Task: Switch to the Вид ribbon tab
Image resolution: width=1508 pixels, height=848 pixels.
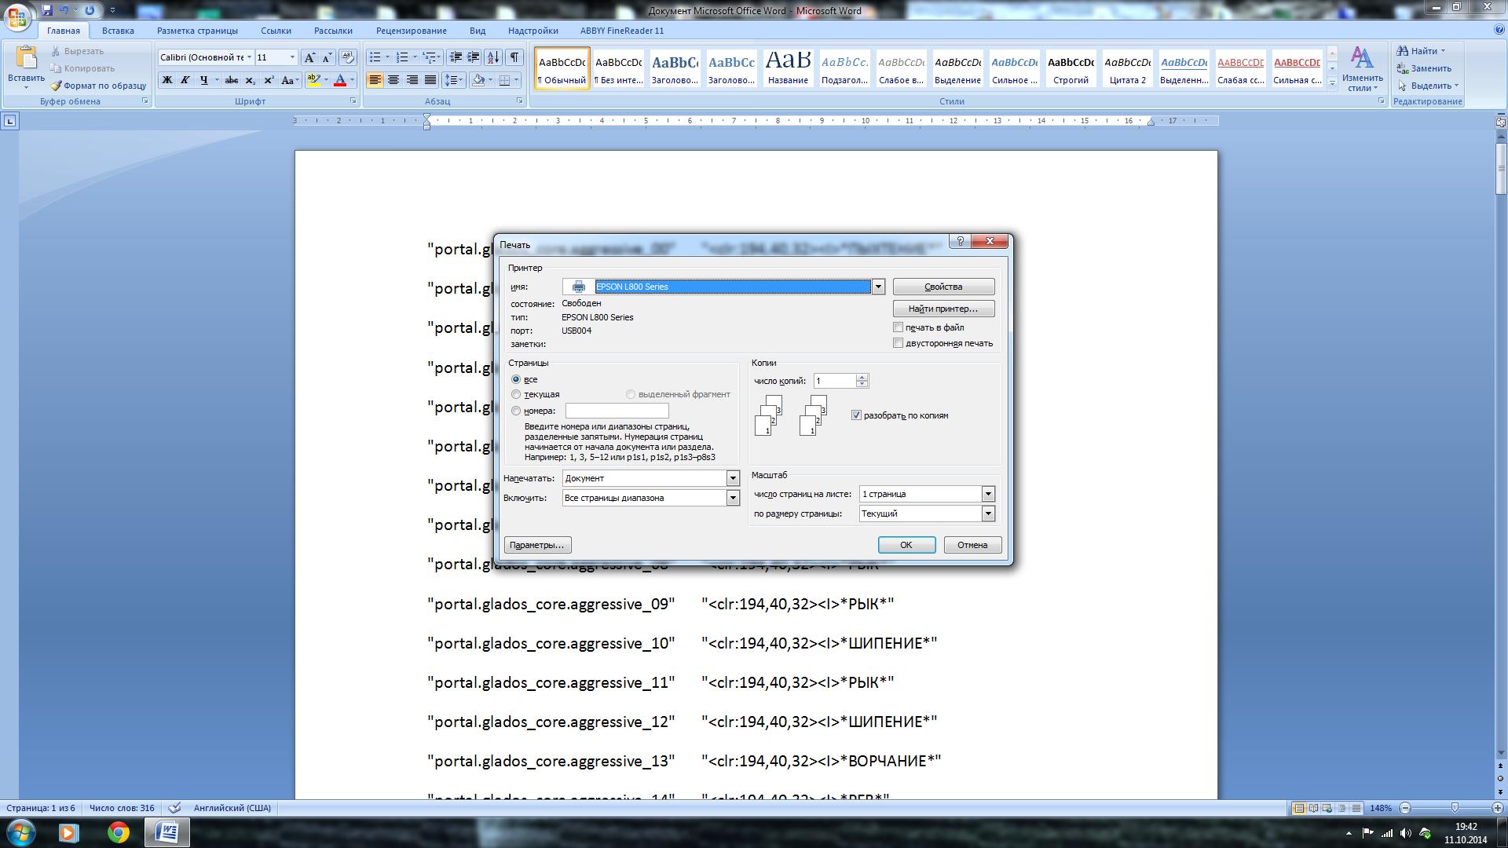Action: [478, 31]
